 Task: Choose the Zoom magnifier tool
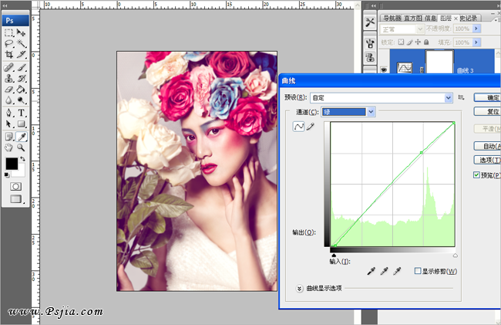pos(22,147)
